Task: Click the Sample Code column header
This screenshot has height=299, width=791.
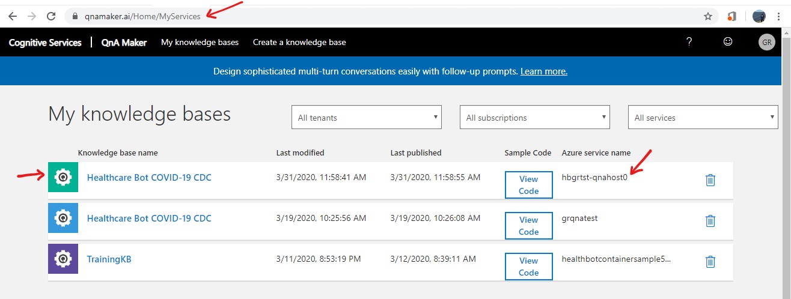Action: (x=528, y=153)
